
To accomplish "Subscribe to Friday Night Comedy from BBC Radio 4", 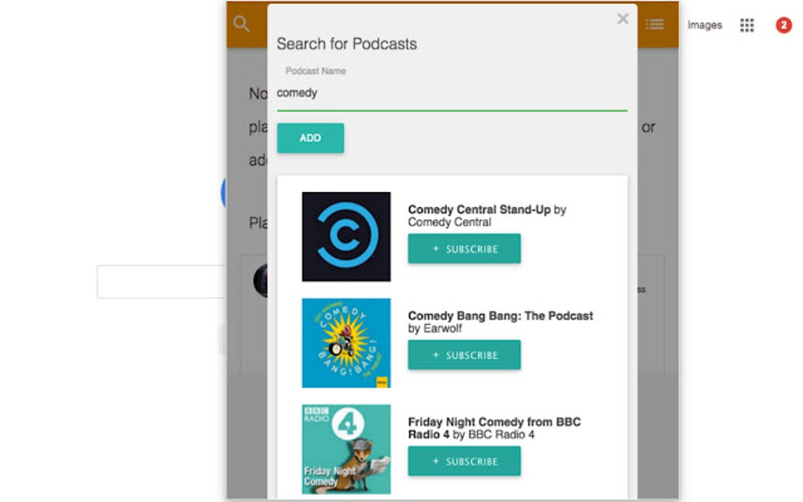I will pos(464,461).
